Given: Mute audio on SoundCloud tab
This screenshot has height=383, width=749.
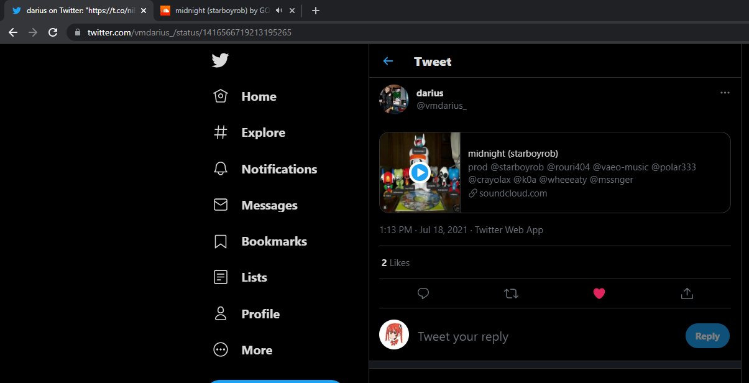Looking at the screenshot, I should [x=278, y=11].
